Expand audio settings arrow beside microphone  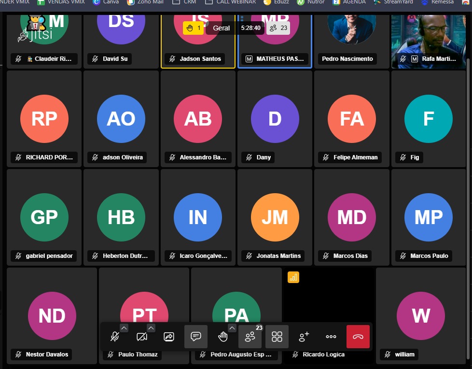124,328
